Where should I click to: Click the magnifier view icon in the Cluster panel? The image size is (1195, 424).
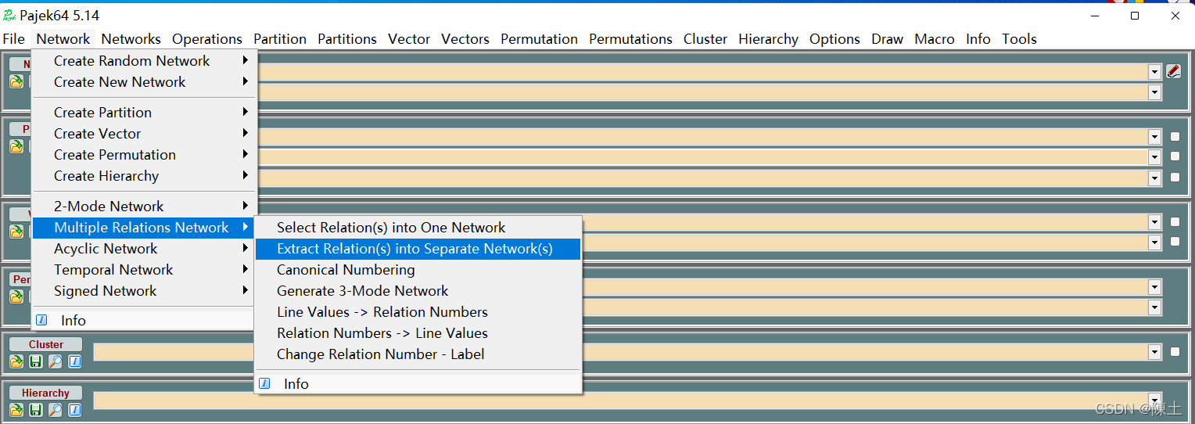click(x=56, y=361)
